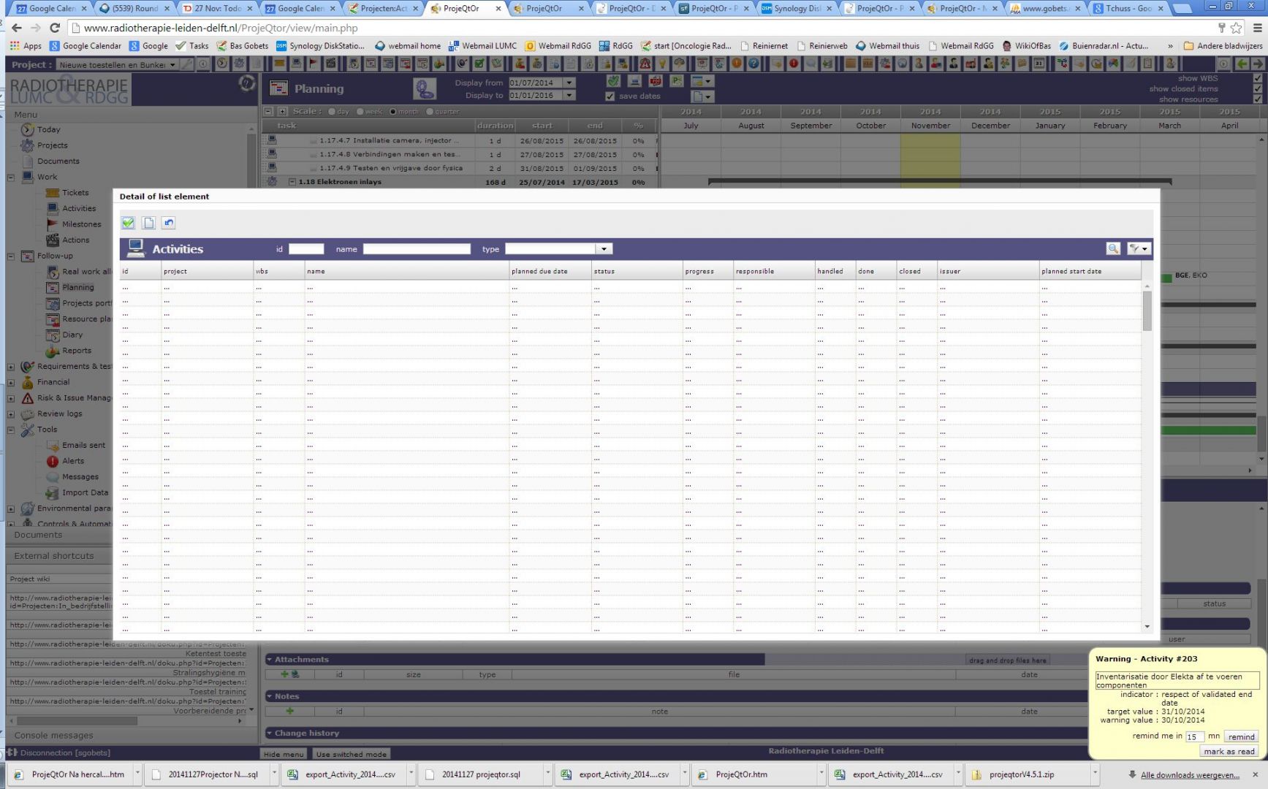Open the Project selector dropdown
The width and height of the screenshot is (1268, 789).
(x=172, y=64)
